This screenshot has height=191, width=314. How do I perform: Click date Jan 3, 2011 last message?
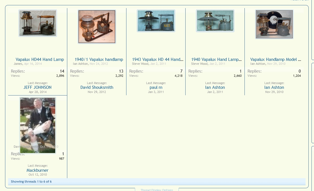(x=156, y=92)
